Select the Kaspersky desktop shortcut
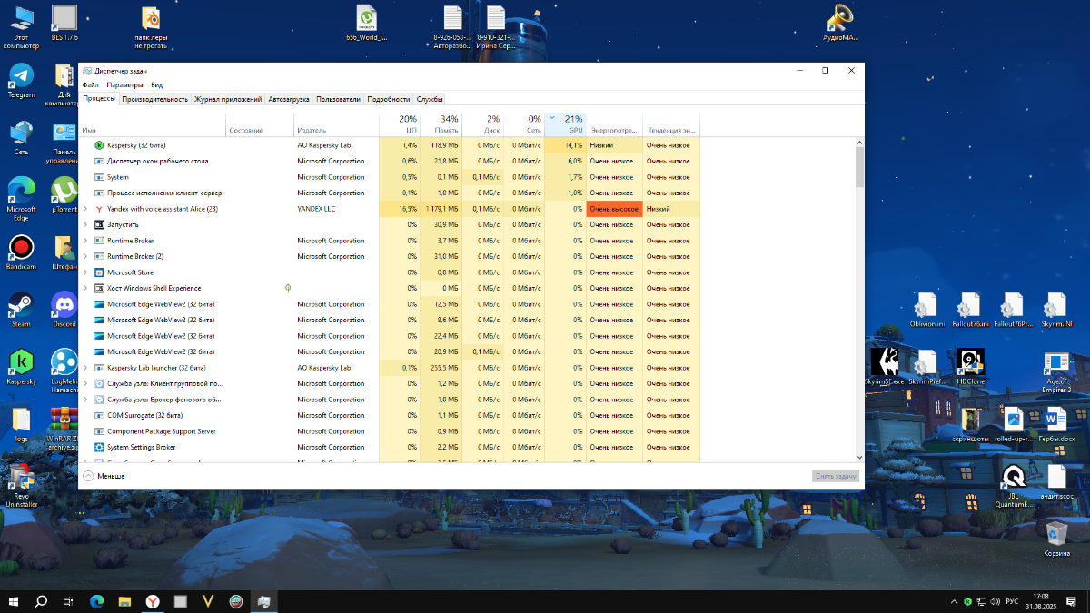Screen dimensions: 1090x613 pos(21,366)
